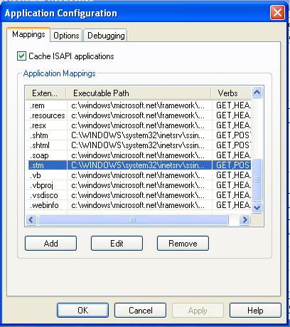Confirm the dialog with OK

click(82, 311)
